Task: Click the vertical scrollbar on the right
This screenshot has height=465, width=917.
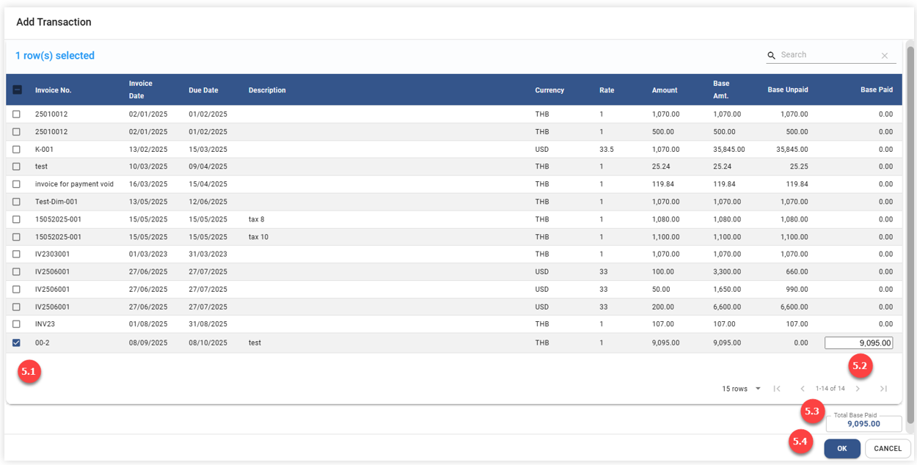Action: coord(910,235)
